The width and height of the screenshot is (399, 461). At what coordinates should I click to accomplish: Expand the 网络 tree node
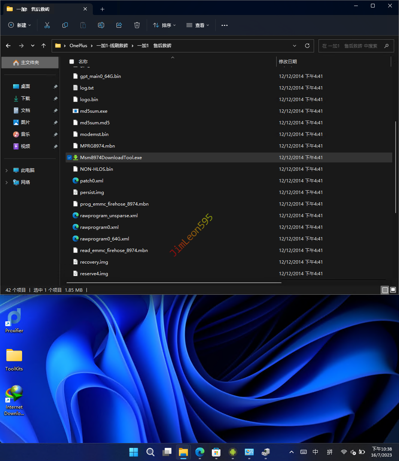(x=6, y=182)
